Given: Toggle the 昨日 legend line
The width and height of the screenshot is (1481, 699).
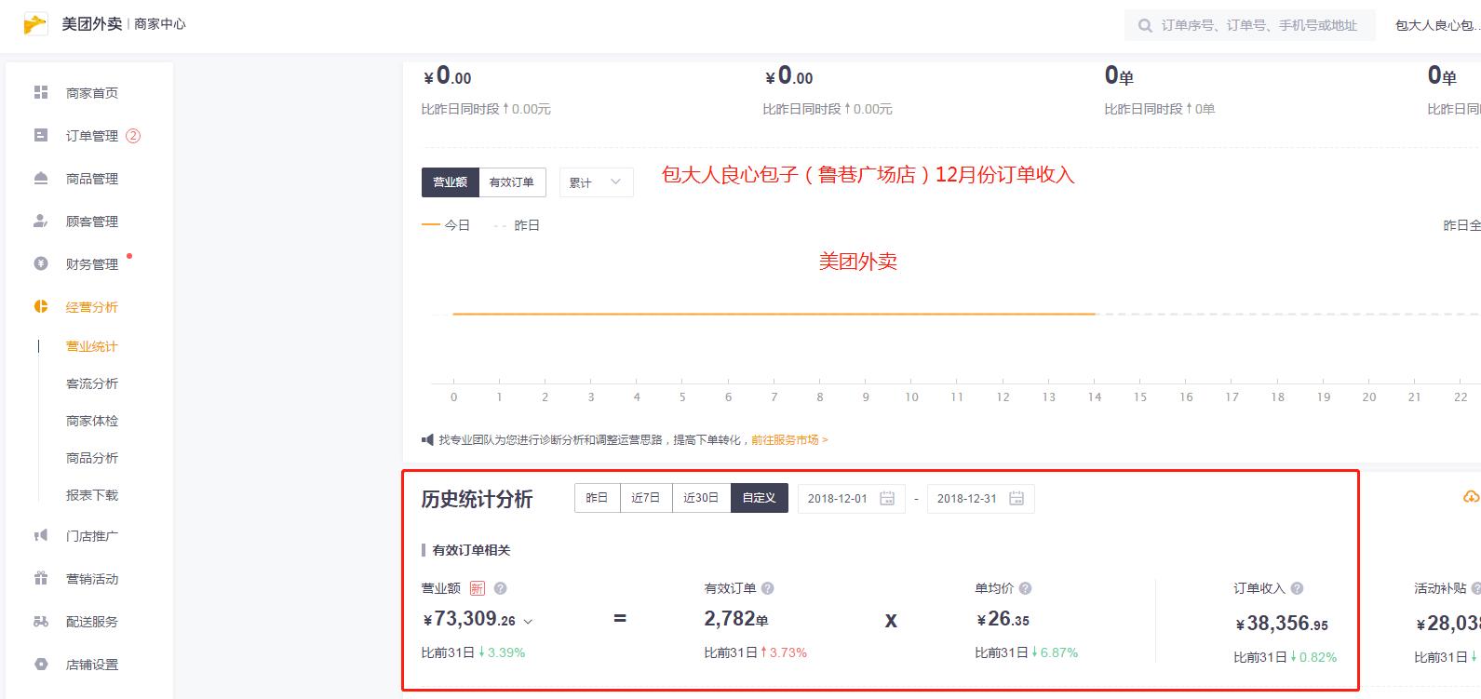Looking at the screenshot, I should click(517, 225).
